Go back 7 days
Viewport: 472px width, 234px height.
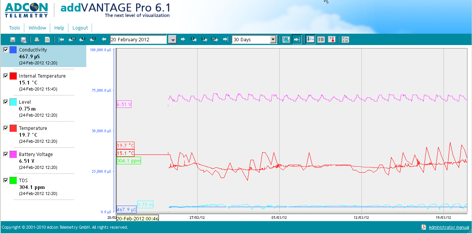click(82, 39)
